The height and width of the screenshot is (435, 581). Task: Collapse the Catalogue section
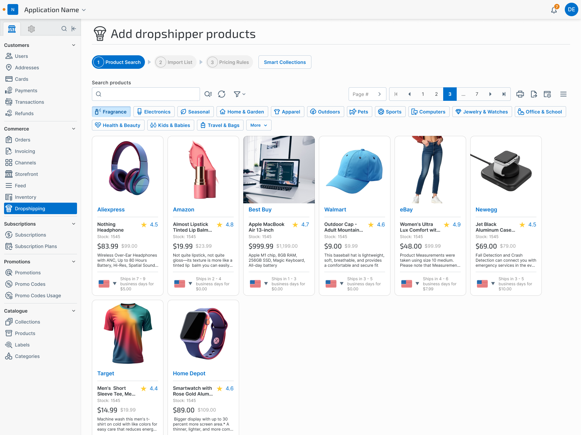tap(74, 311)
